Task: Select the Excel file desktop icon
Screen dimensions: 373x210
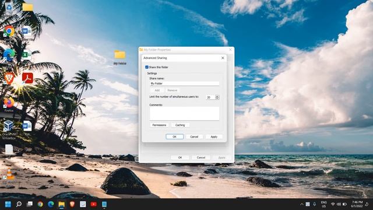Action: pyautogui.click(x=27, y=55)
